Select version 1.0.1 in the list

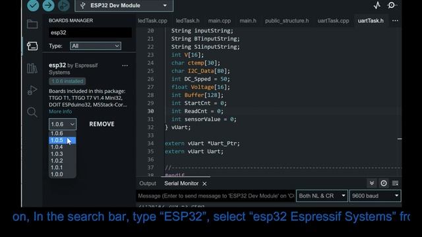pos(63,167)
